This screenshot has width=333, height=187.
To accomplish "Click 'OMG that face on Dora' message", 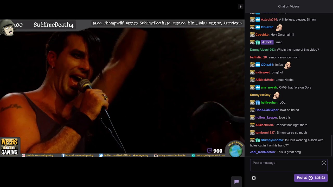I will coord(295,87).
